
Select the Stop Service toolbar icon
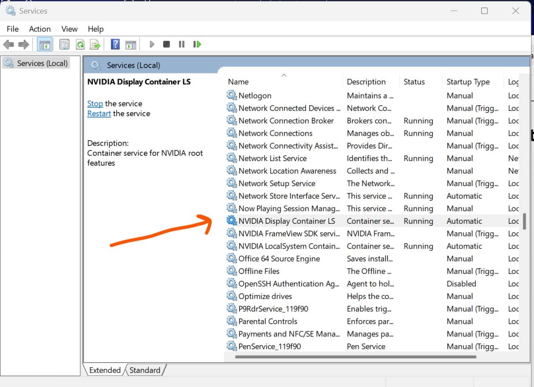pos(166,44)
